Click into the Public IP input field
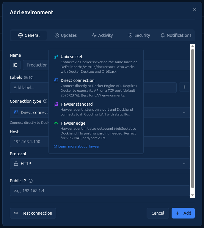Viewport: 204px width, 228px height. [100, 191]
